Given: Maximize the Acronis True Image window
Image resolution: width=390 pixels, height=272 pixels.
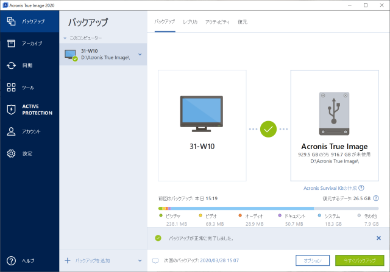Looking at the screenshot, I should tap(366, 5).
